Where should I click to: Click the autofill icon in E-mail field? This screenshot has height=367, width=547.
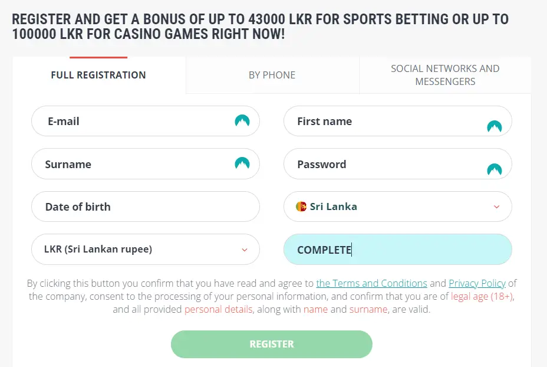[x=242, y=121]
